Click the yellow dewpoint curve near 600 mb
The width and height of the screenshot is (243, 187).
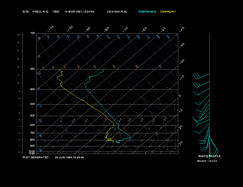tap(114, 126)
